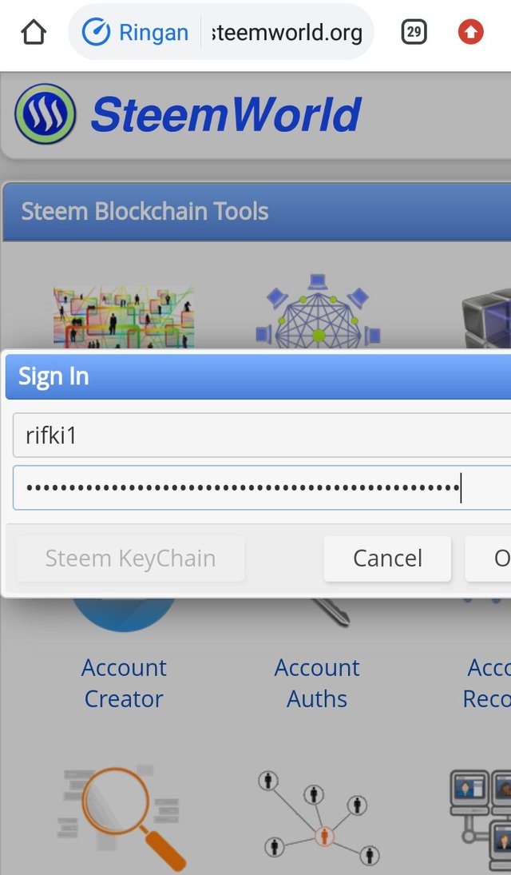Focus the masked password key field
The image size is (511, 875).
click(x=262, y=487)
